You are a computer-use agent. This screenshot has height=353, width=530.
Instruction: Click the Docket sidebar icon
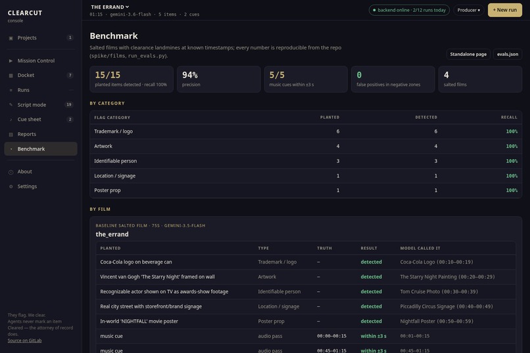11,76
